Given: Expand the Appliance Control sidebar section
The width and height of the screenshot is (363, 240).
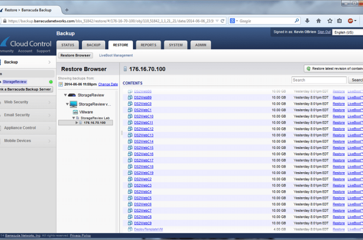Looking at the screenshot, I should pos(49,128).
